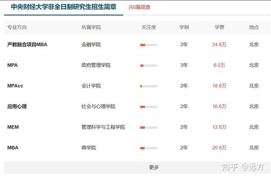Click the 地点 column header

[x=254, y=27]
